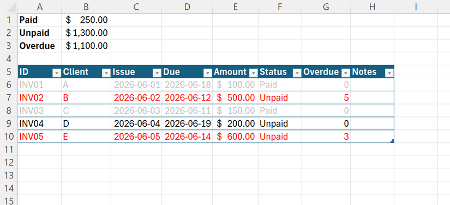
Task: Click the $ 250.00 Paid total
Action: pyautogui.click(x=86, y=20)
